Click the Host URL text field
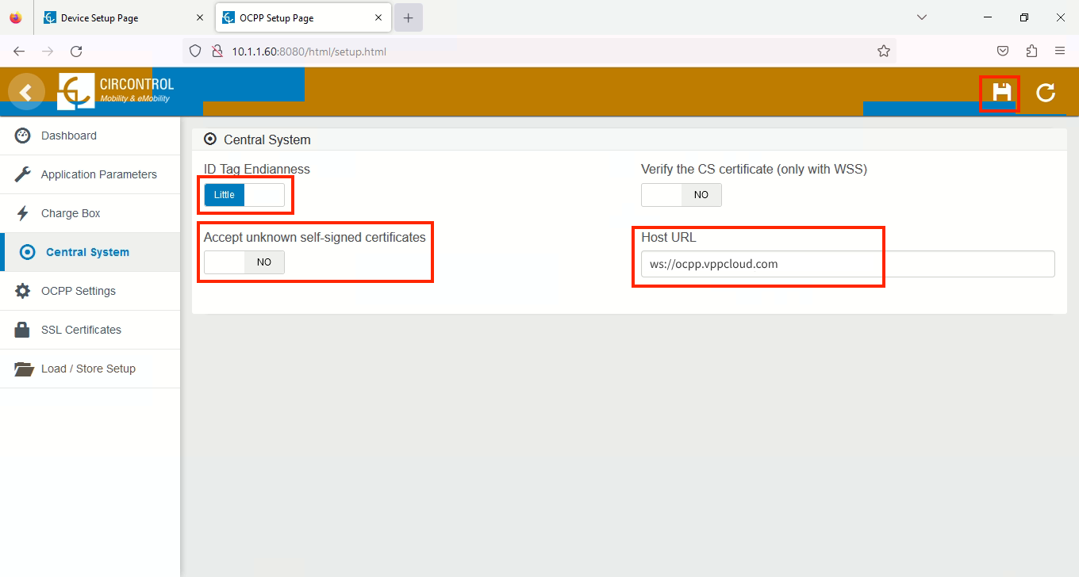This screenshot has width=1079, height=577. point(847,264)
